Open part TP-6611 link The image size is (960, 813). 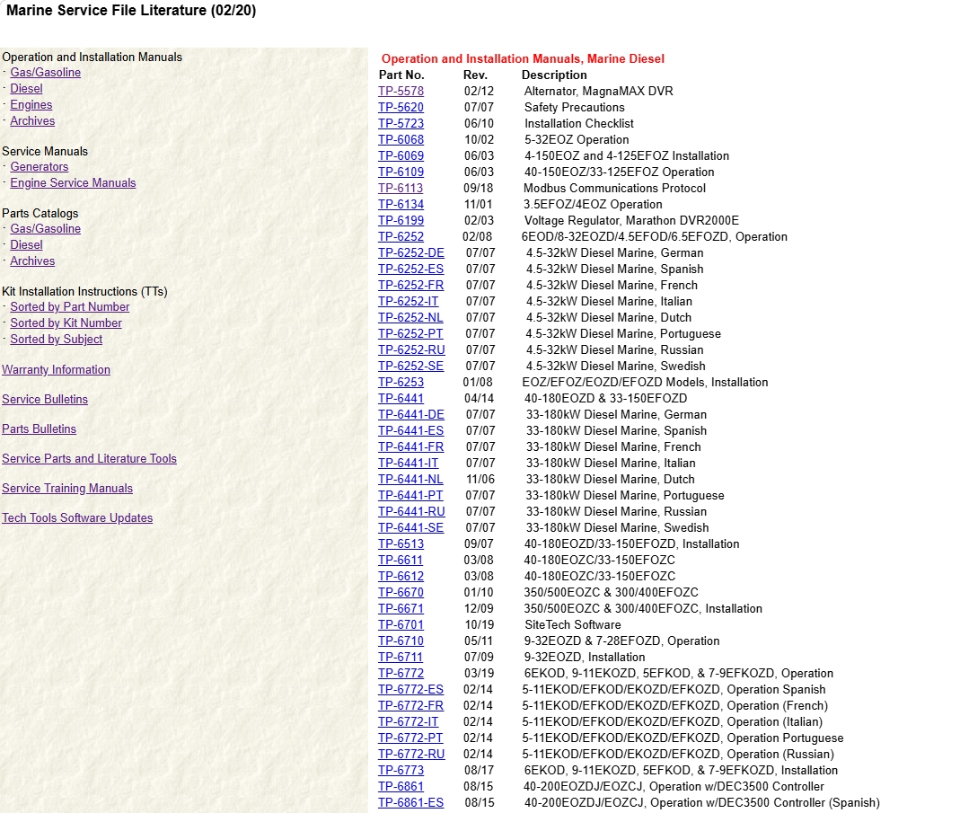tap(401, 561)
